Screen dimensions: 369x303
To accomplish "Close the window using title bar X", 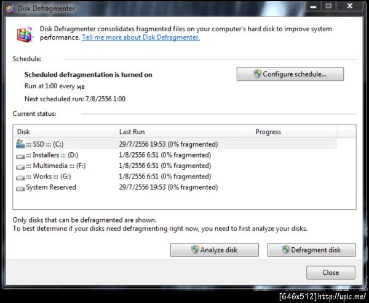I will (x=350, y=6).
